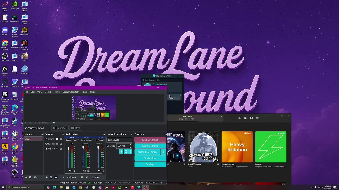Click Stop Streaming button

coord(150,140)
